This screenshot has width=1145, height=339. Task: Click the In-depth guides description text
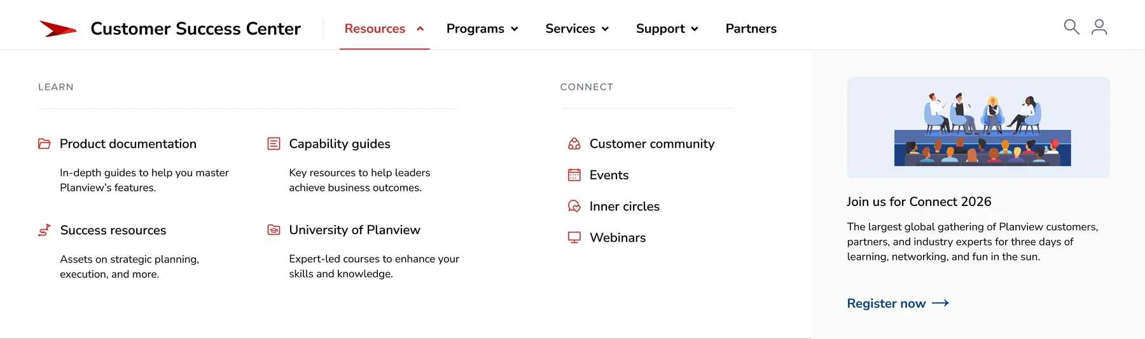pos(144,180)
